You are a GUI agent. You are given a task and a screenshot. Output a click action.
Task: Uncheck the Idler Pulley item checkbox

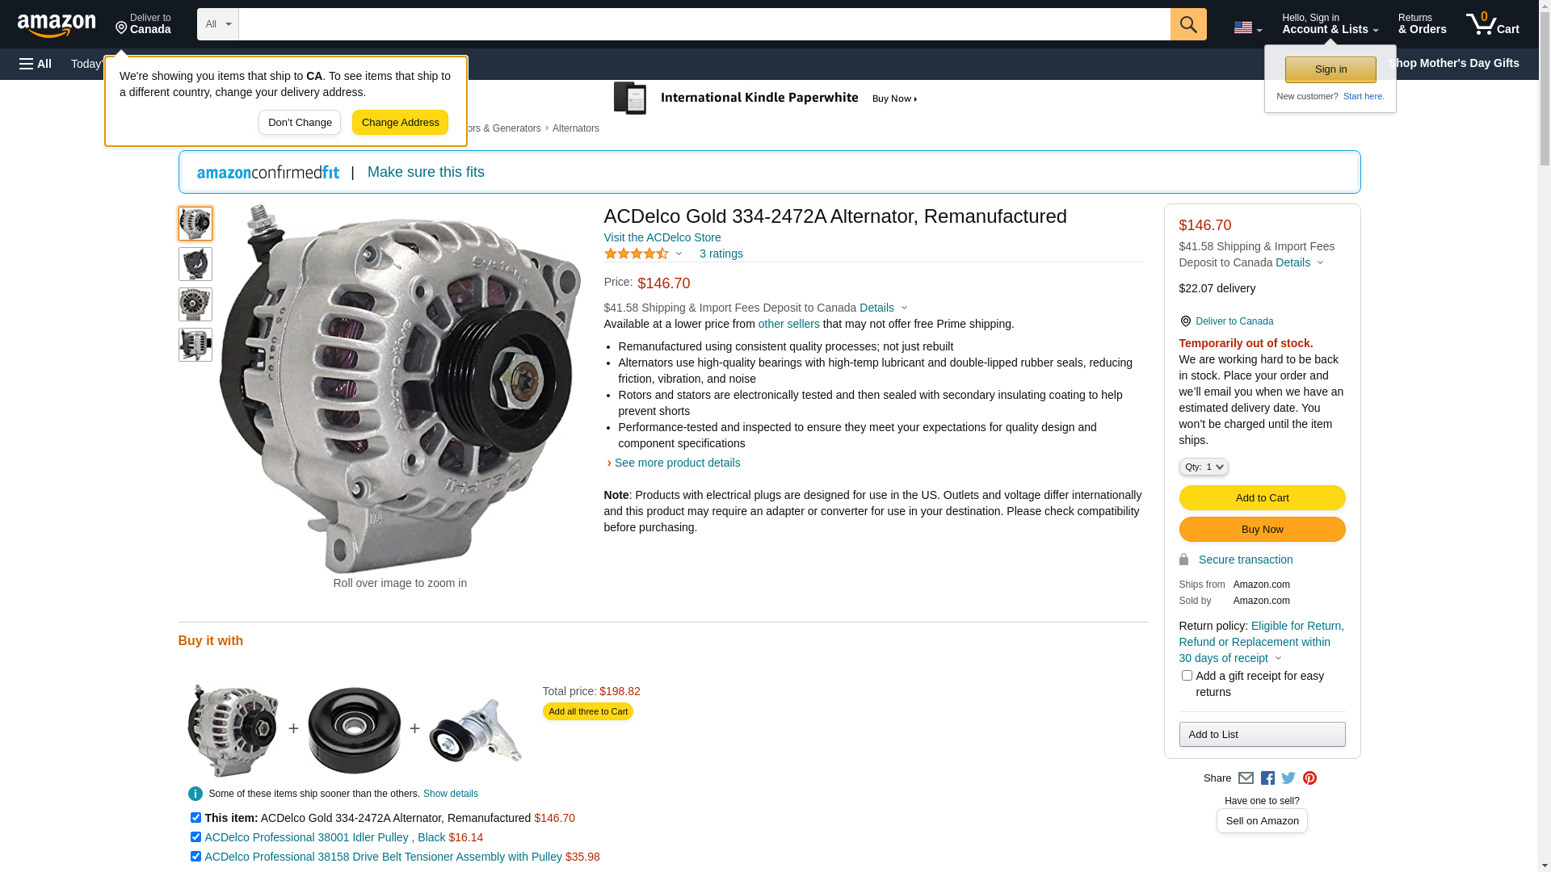click(195, 837)
